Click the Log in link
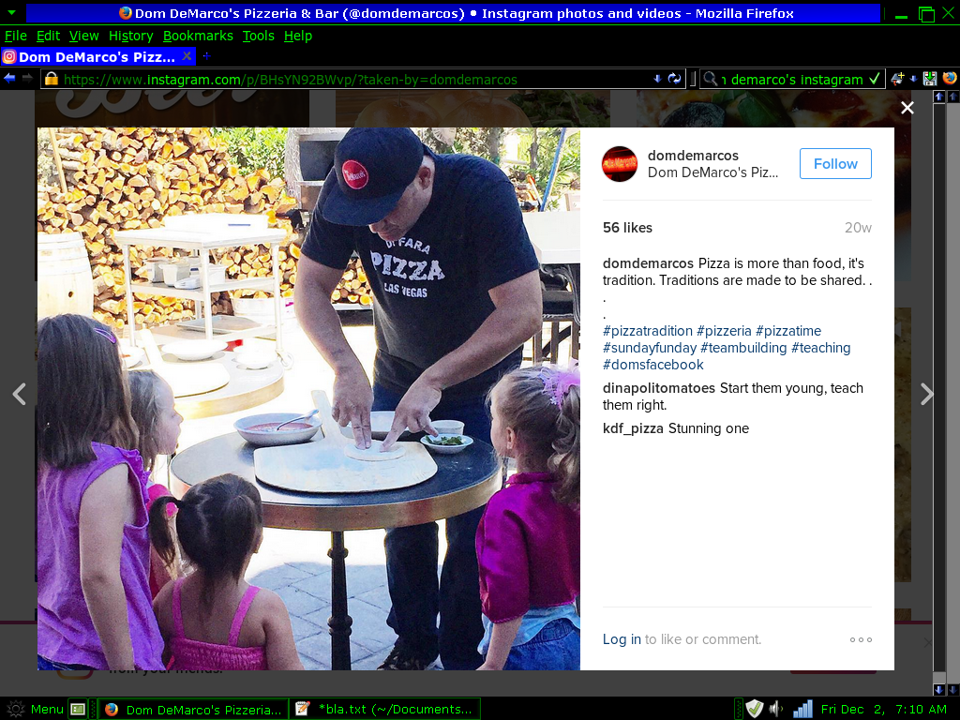The width and height of the screenshot is (960, 720). point(622,639)
